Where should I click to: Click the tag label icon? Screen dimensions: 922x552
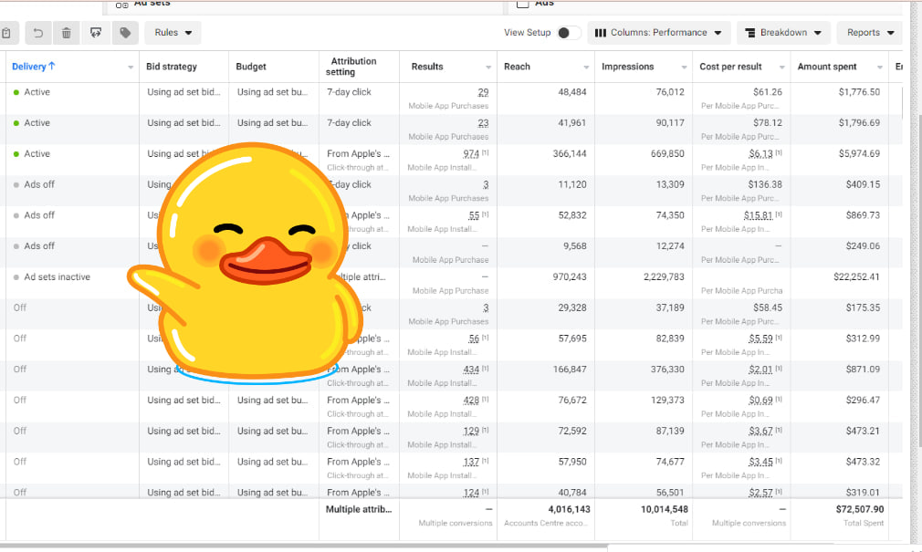125,33
